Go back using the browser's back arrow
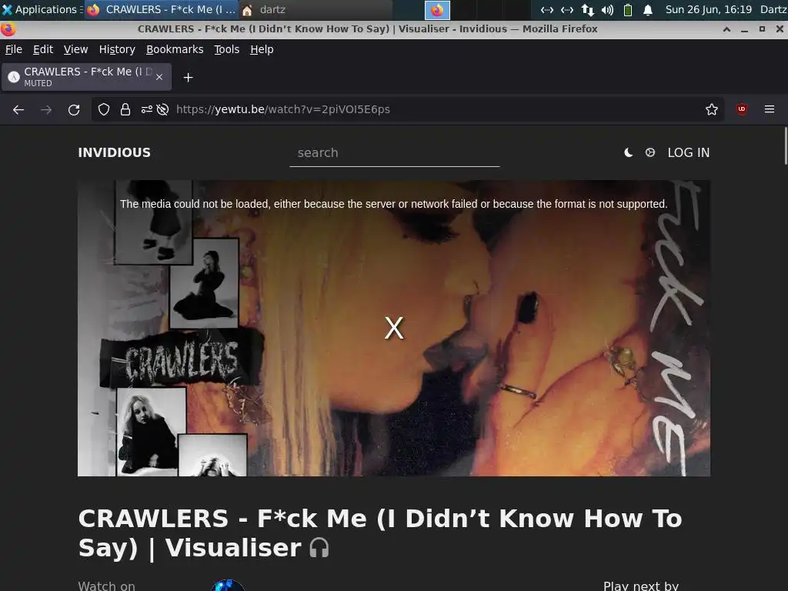788x591 pixels. (18, 109)
